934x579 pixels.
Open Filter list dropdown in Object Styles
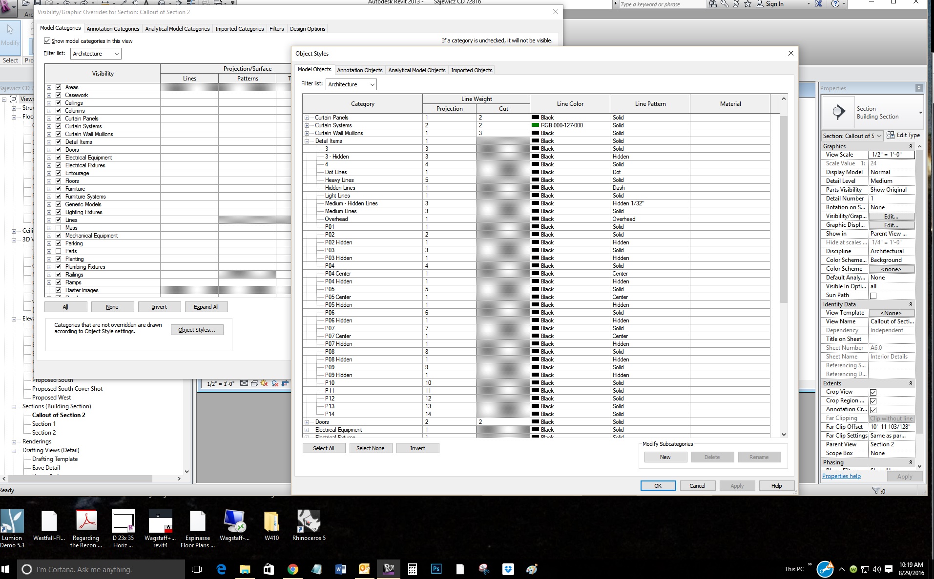click(x=352, y=84)
